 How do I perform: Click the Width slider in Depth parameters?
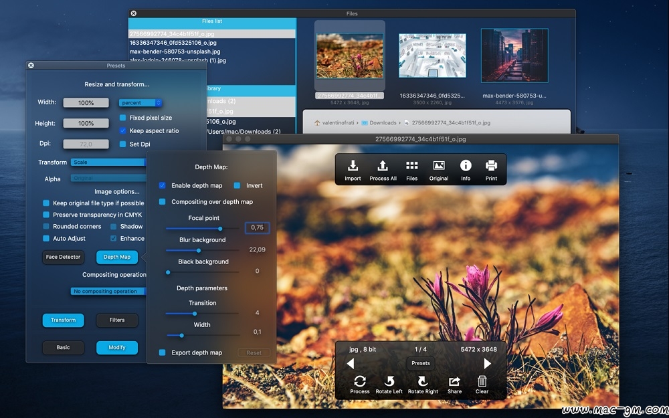(x=202, y=335)
